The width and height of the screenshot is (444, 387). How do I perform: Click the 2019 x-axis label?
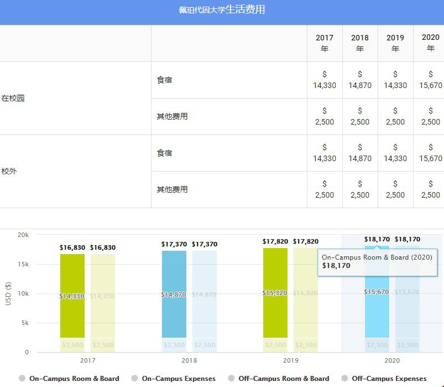coord(290,360)
